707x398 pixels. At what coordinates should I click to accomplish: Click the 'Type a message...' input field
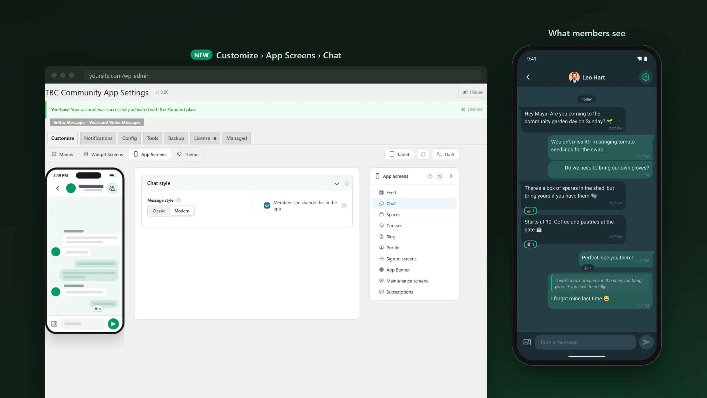pos(585,342)
